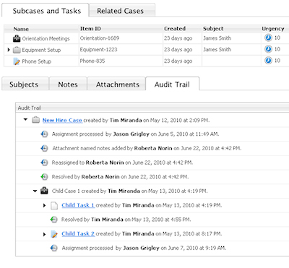Click the Child Case 1 briefcase icon
289x268 pixels.
(x=44, y=191)
